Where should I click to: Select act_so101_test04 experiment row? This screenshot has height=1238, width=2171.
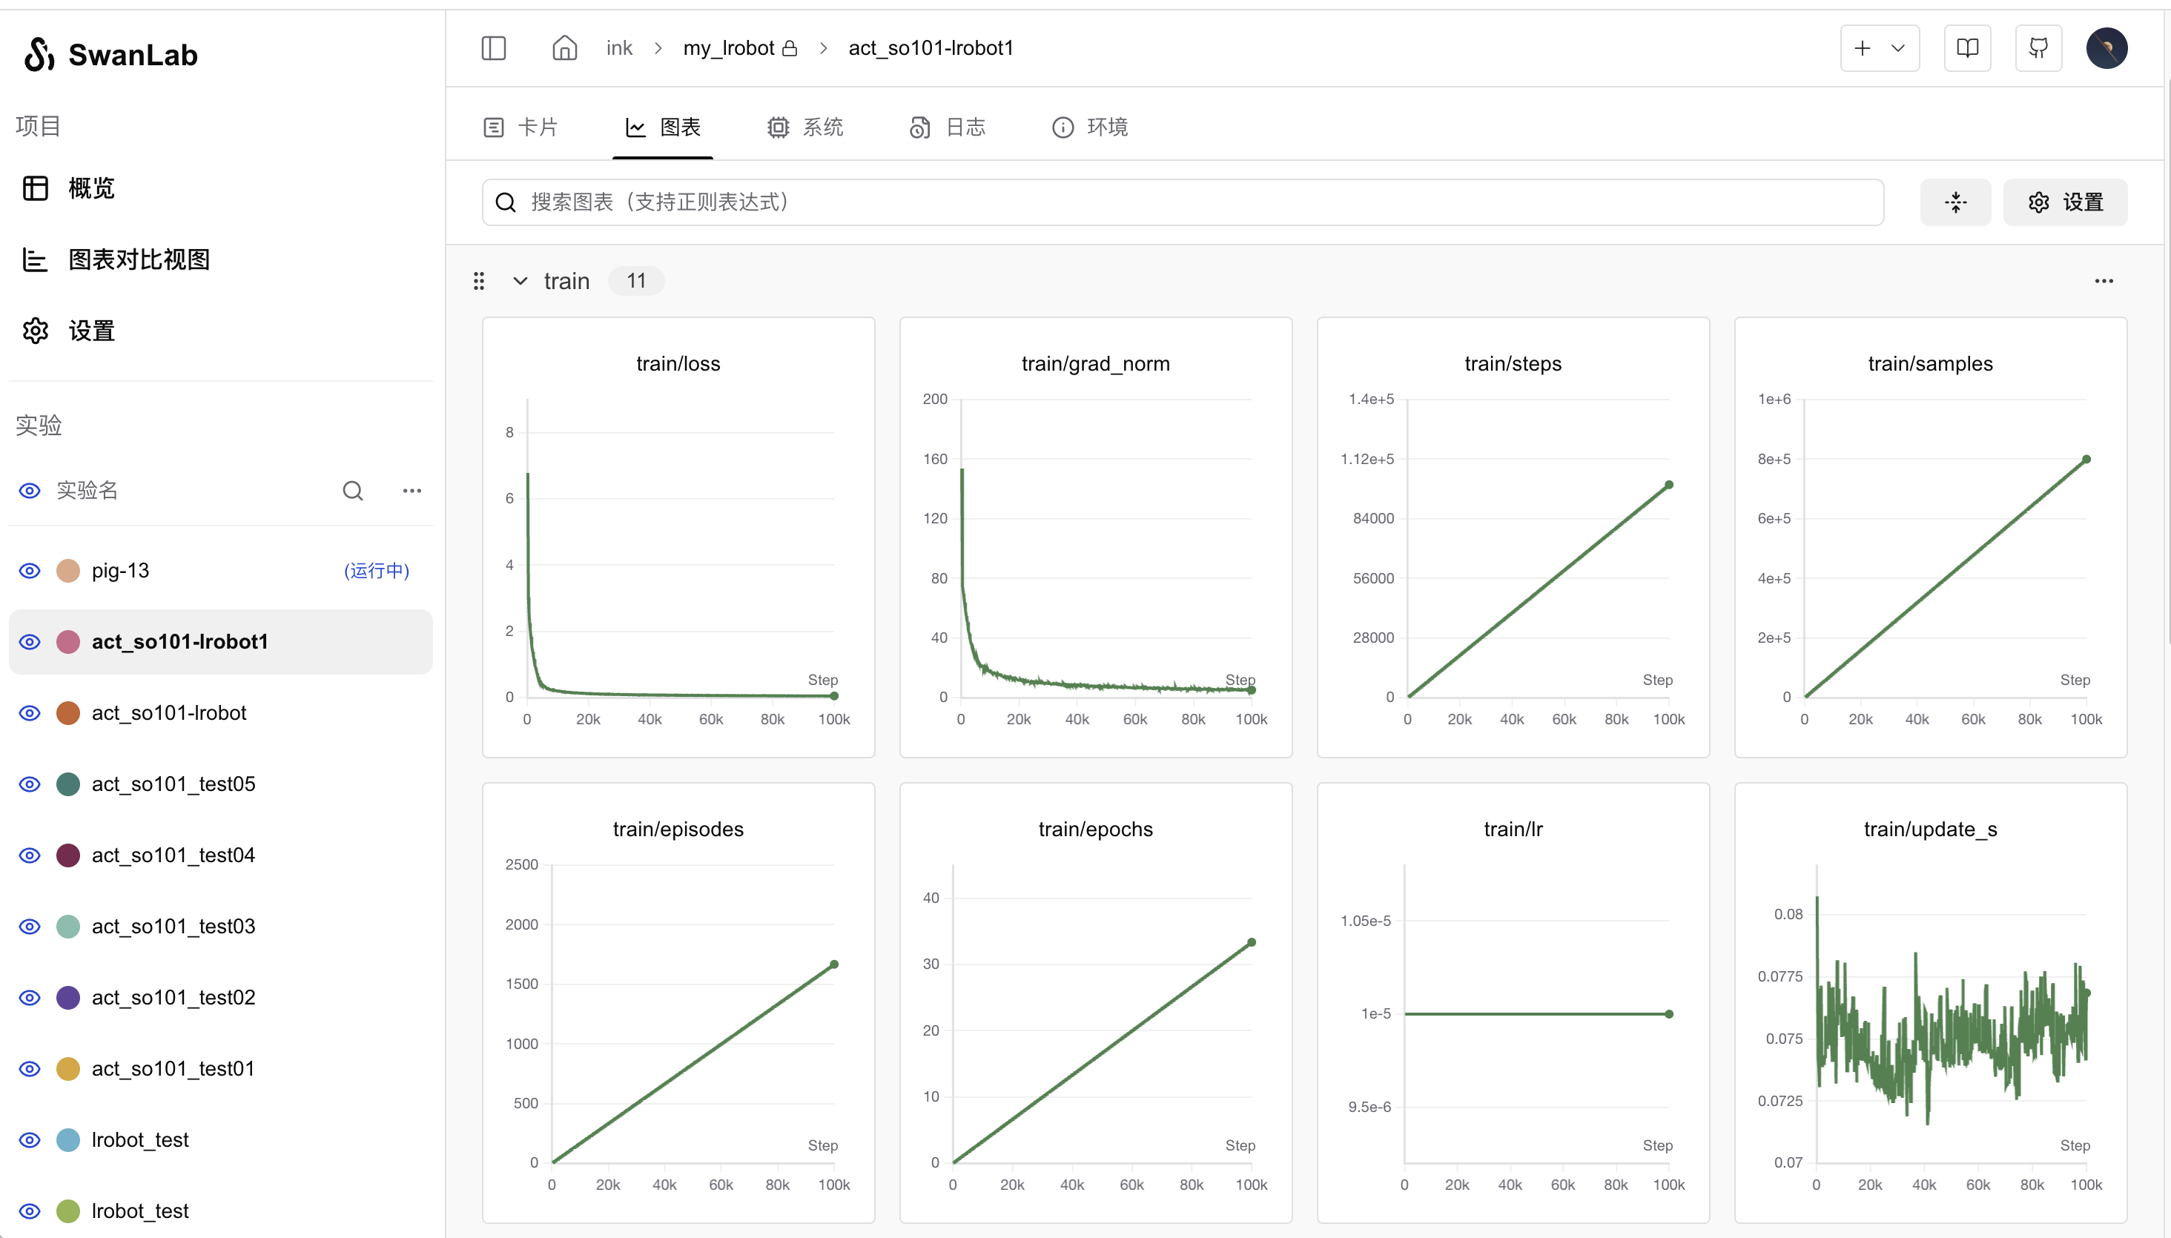(x=221, y=855)
